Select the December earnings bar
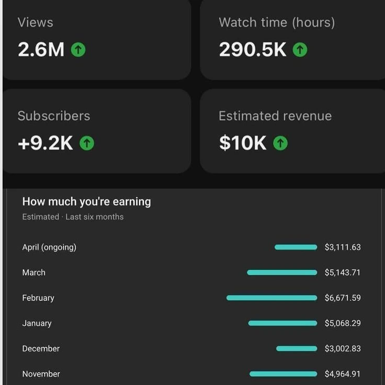 297,348
